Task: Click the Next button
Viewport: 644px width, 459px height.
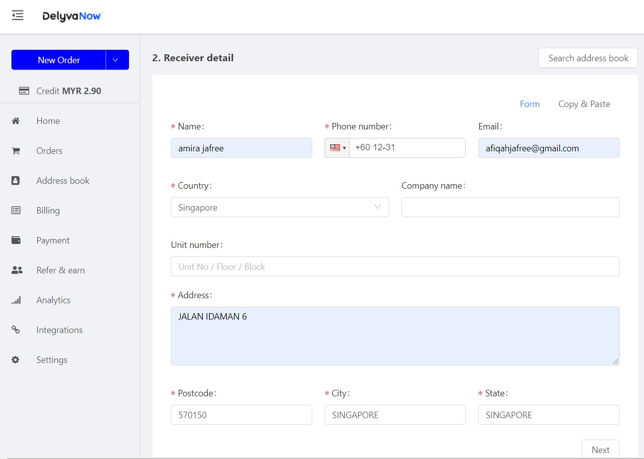Action: pos(601,449)
